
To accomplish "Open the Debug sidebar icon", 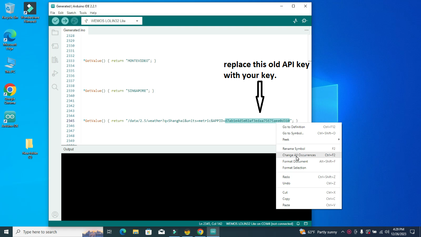I will (55, 73).
